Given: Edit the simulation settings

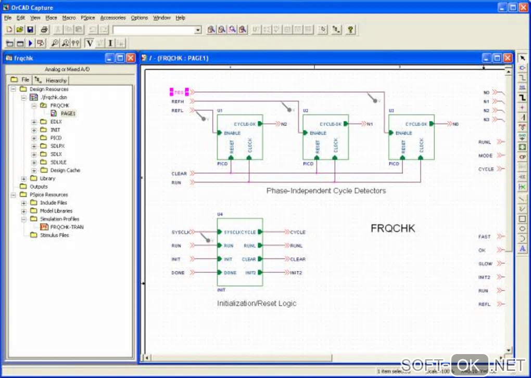Looking at the screenshot, I should 20,43.
